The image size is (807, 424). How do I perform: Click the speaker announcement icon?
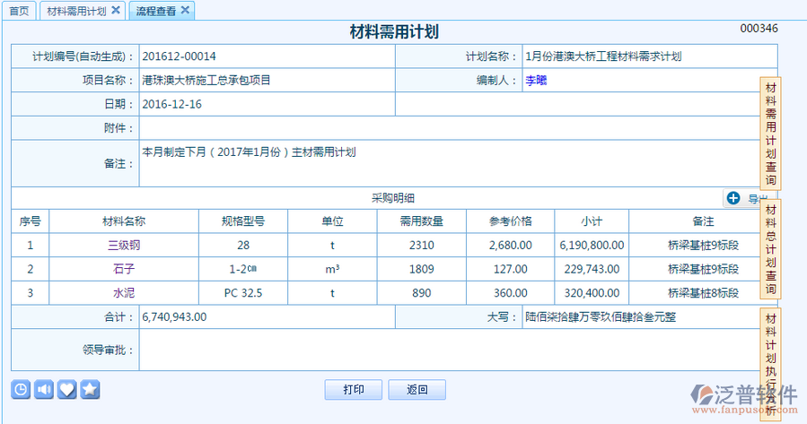pyautogui.click(x=44, y=389)
